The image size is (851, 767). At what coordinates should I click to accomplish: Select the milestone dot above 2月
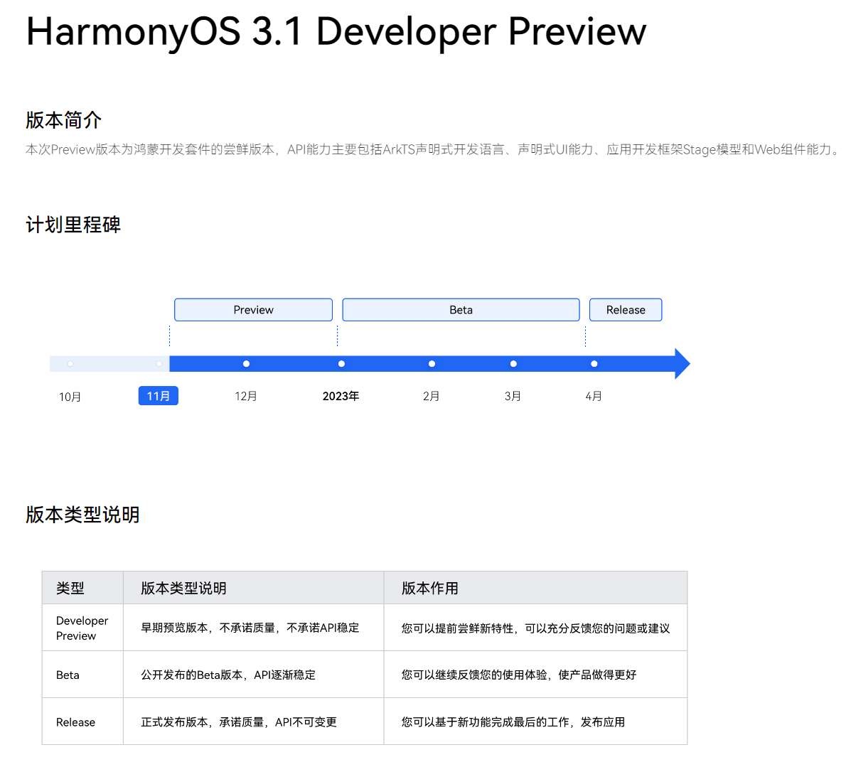pyautogui.click(x=432, y=363)
